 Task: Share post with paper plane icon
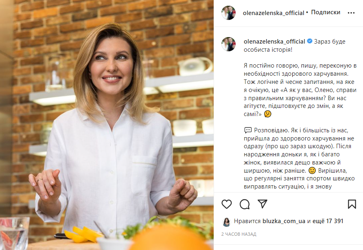click(262, 204)
